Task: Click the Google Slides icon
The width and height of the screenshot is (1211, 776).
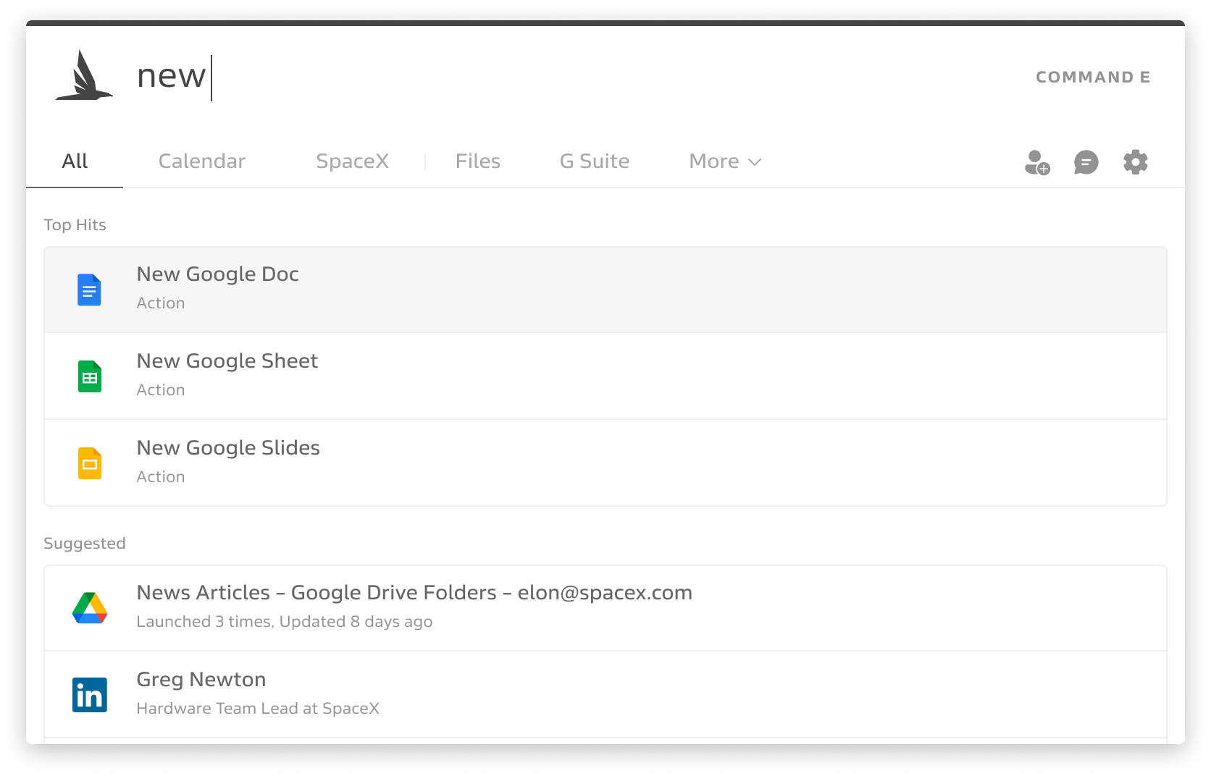Action: click(x=89, y=463)
